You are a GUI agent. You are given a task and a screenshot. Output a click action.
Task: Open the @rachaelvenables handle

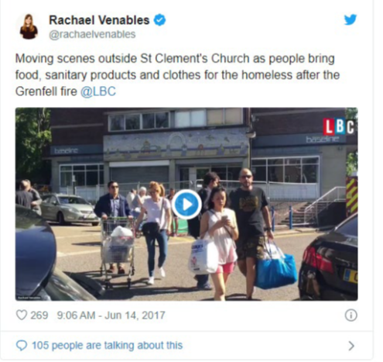coord(92,34)
